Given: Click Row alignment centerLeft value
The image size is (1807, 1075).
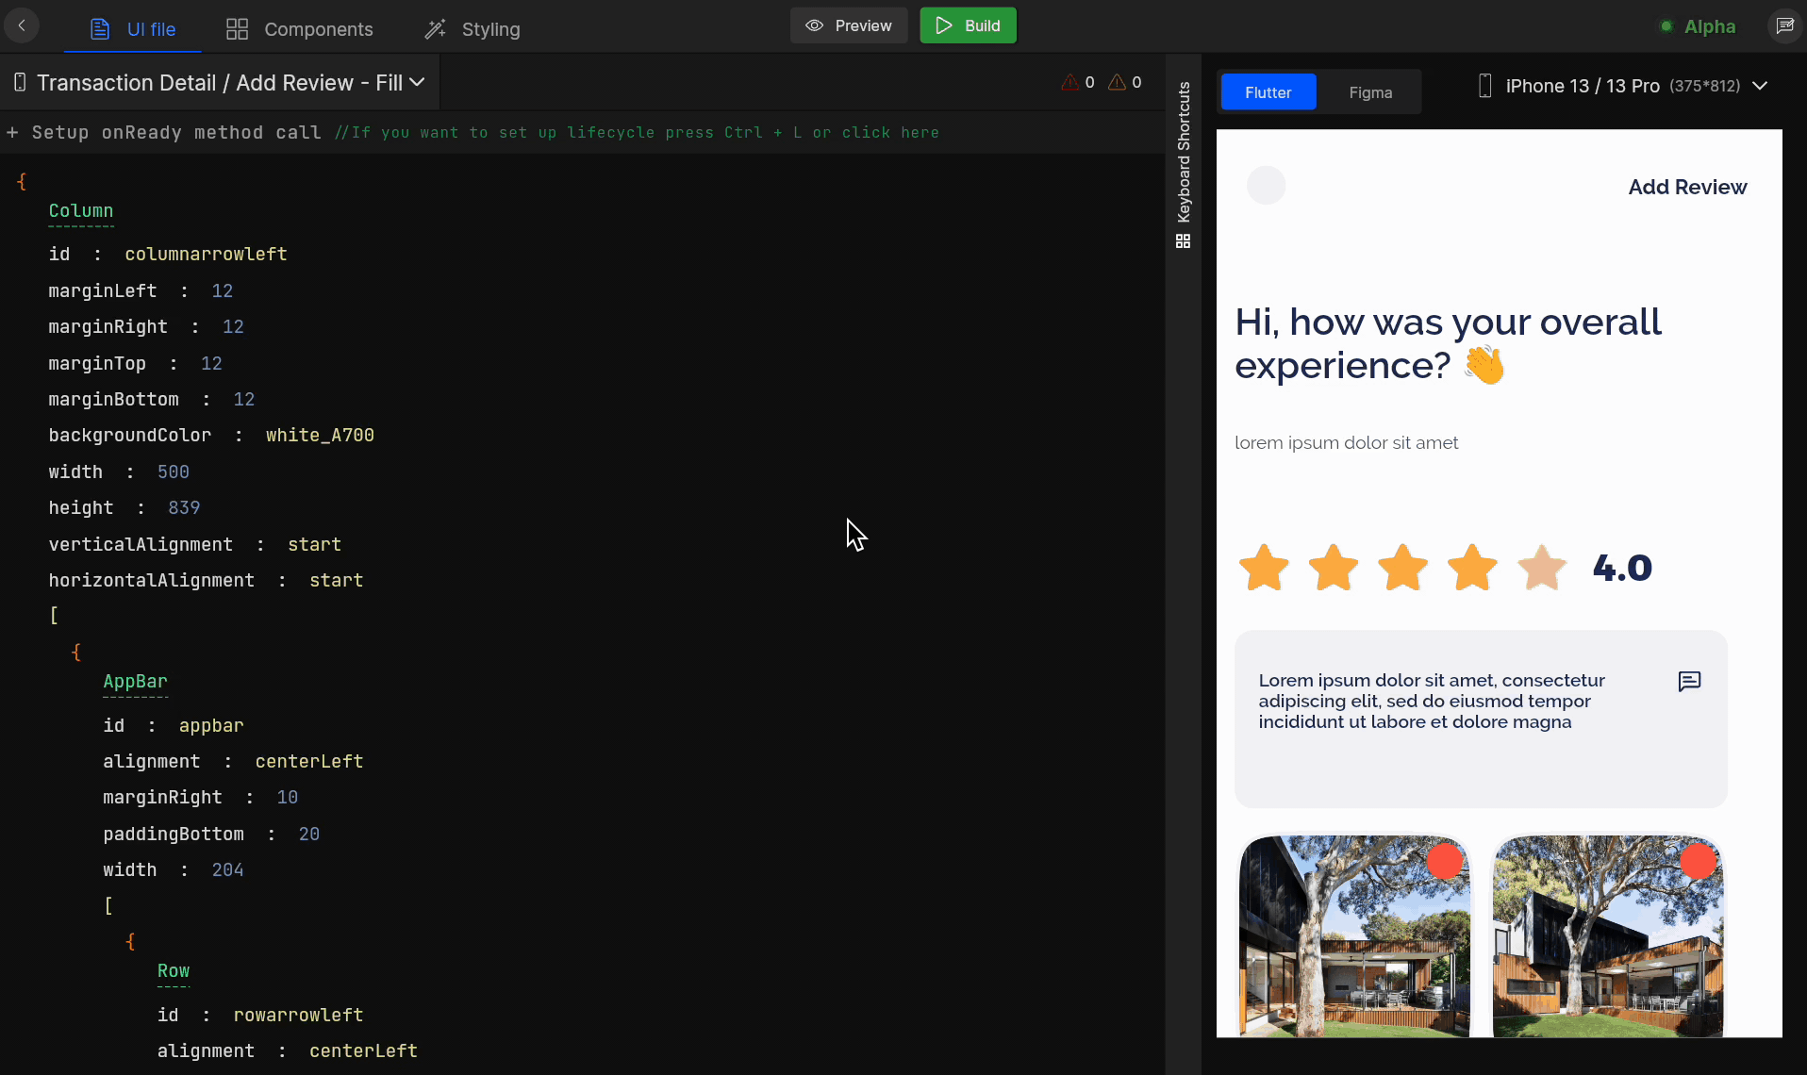Looking at the screenshot, I should [x=363, y=1050].
